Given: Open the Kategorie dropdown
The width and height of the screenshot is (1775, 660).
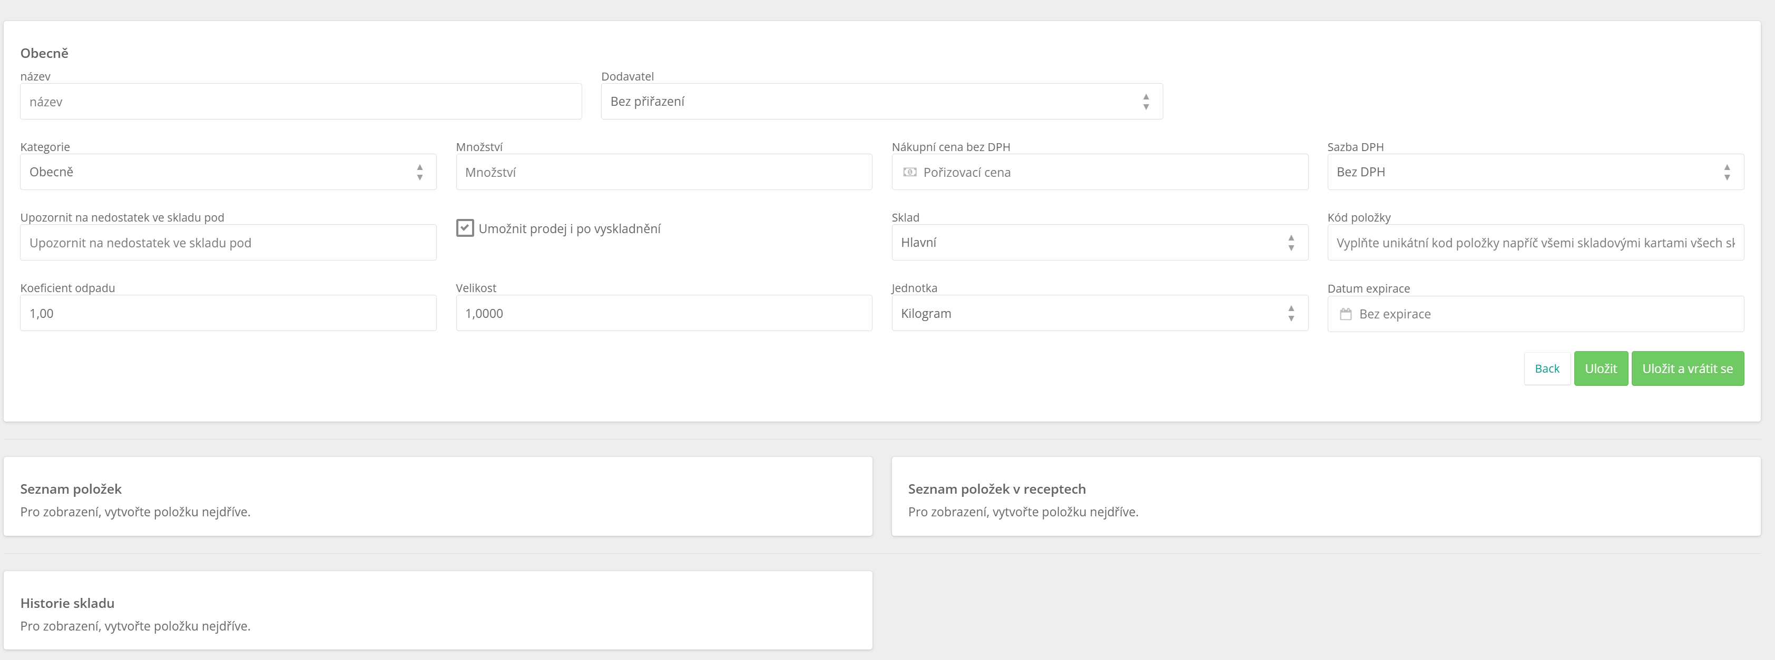Looking at the screenshot, I should (x=228, y=172).
